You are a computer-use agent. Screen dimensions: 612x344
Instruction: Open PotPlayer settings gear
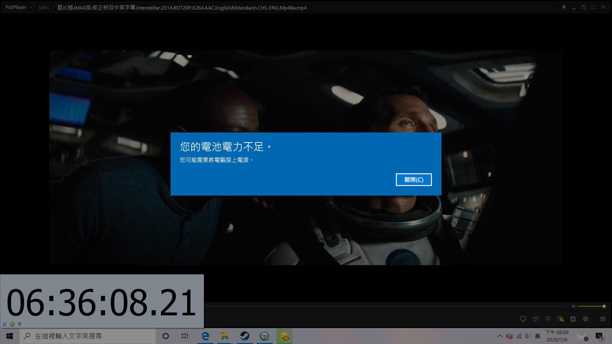tap(585, 319)
